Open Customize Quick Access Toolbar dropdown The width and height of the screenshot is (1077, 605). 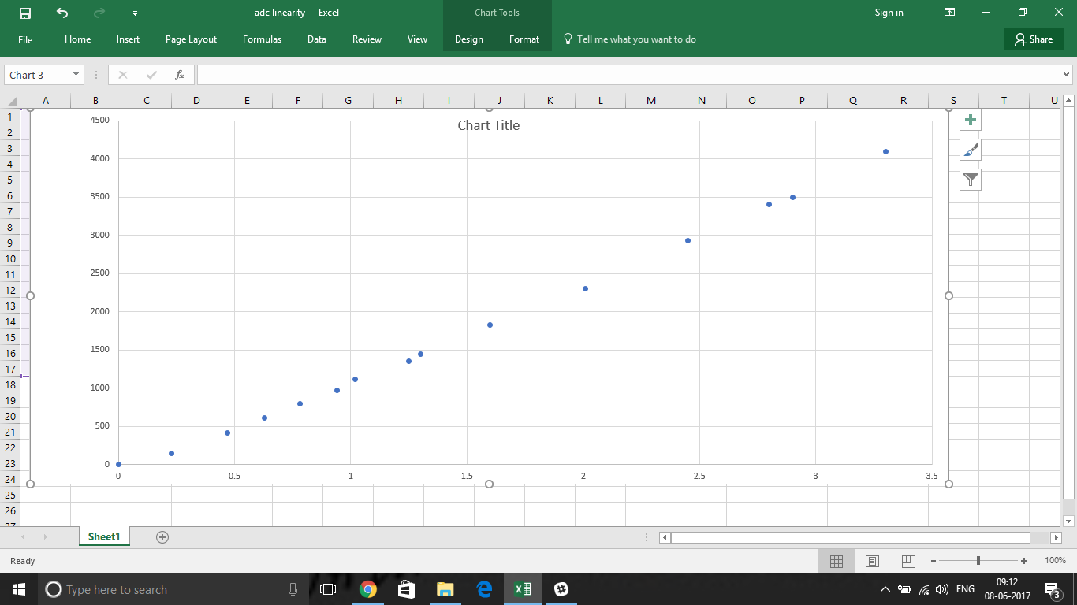[136, 13]
